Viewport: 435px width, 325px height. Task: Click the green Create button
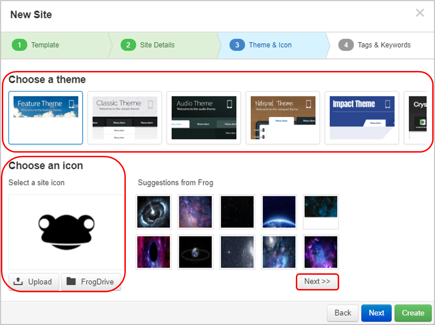pyautogui.click(x=413, y=313)
